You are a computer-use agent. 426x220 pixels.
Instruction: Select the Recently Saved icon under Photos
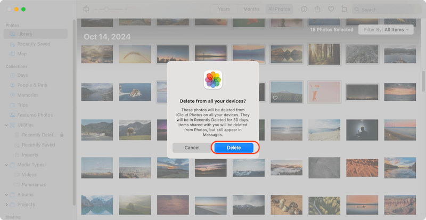point(12,44)
